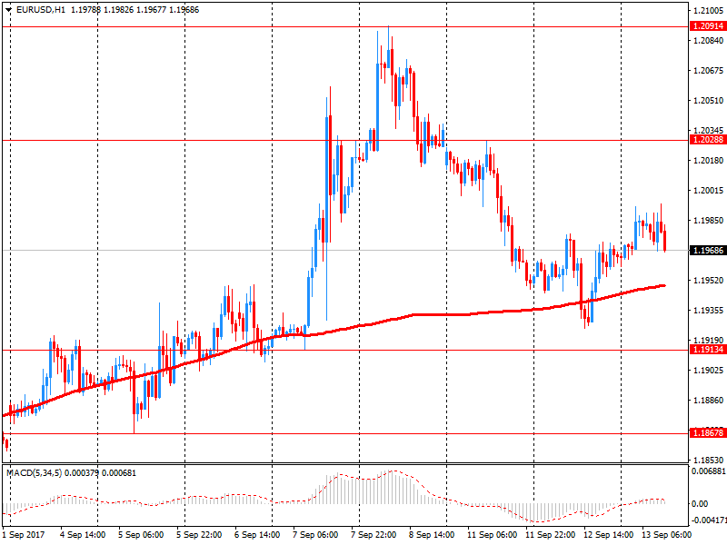Click the 1.20510 price axis value

(708, 101)
